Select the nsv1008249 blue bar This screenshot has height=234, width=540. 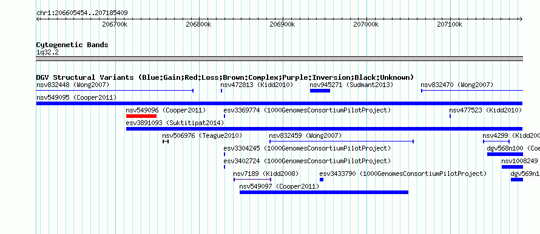tap(512, 167)
